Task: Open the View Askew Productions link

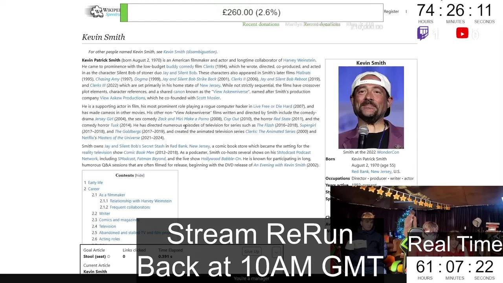Action: tap(123, 98)
